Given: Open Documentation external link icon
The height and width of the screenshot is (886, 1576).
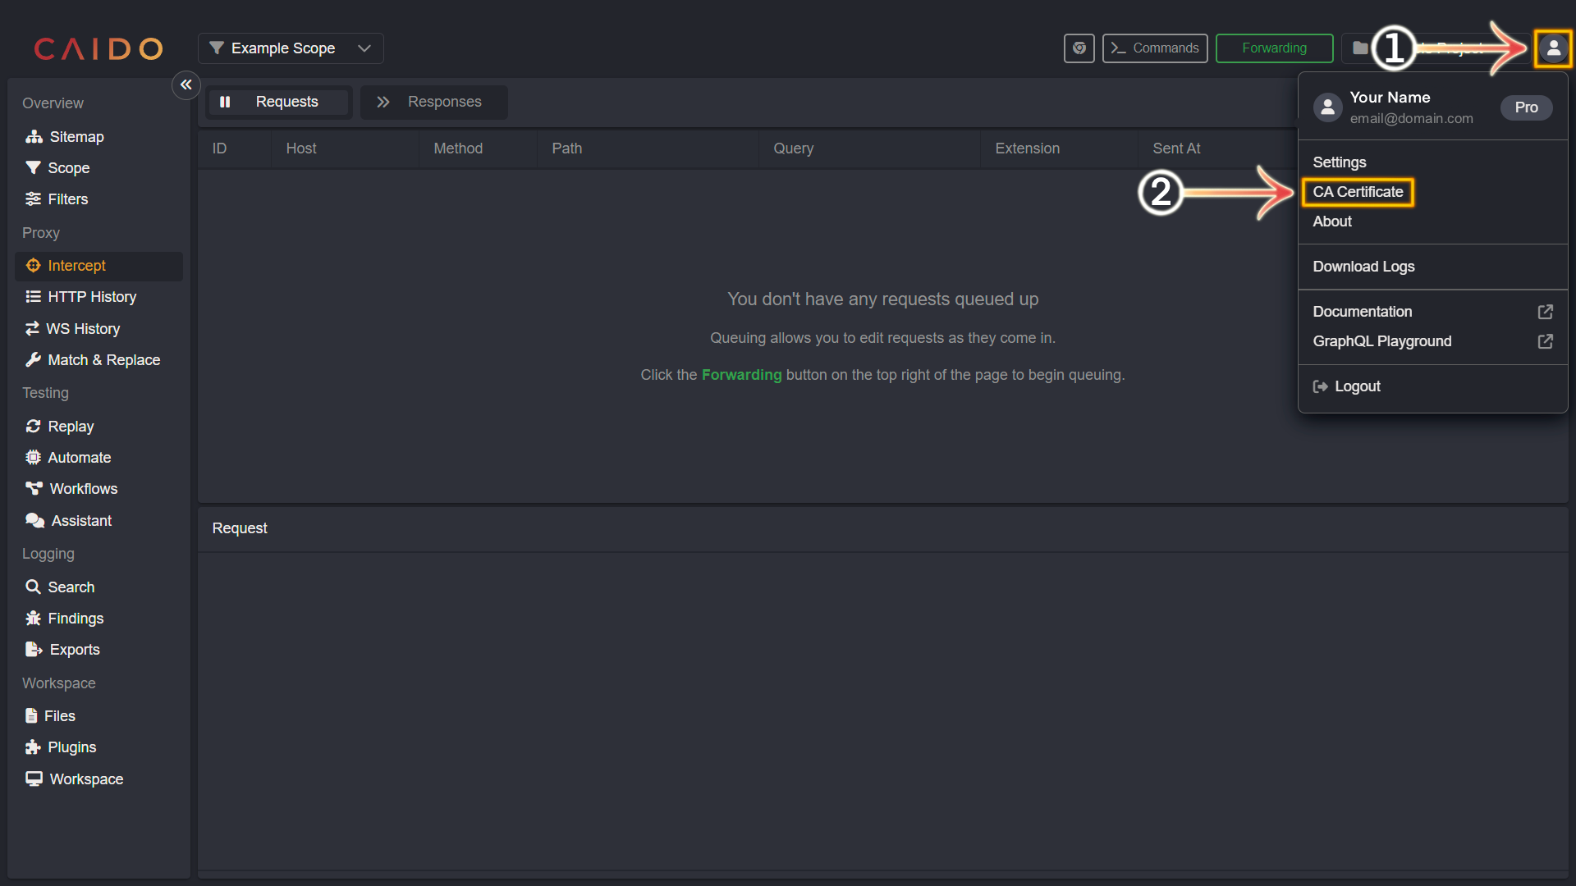Looking at the screenshot, I should point(1545,312).
